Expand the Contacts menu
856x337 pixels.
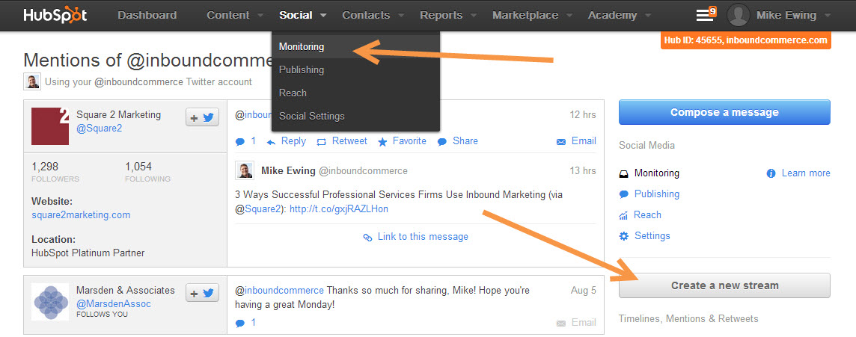373,15
